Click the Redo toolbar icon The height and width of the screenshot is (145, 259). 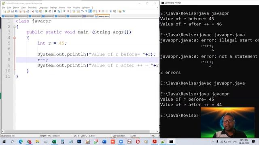tap(50, 11)
